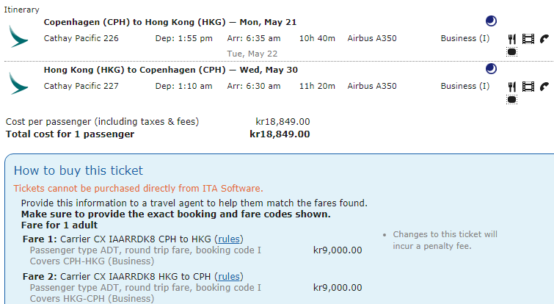Viewport: 554px width, 304px height.
Task: Click the total cost amount kr18,849.00 in bold
Action: pos(280,134)
